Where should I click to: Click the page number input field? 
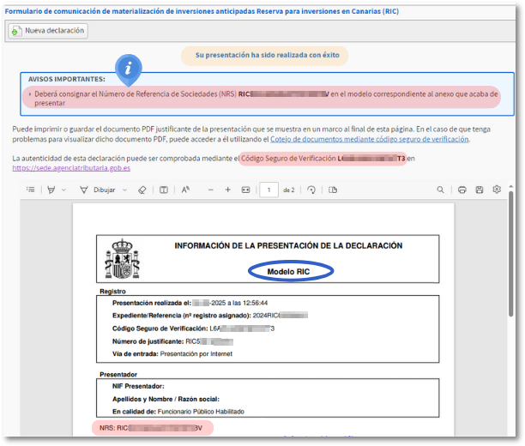click(269, 190)
